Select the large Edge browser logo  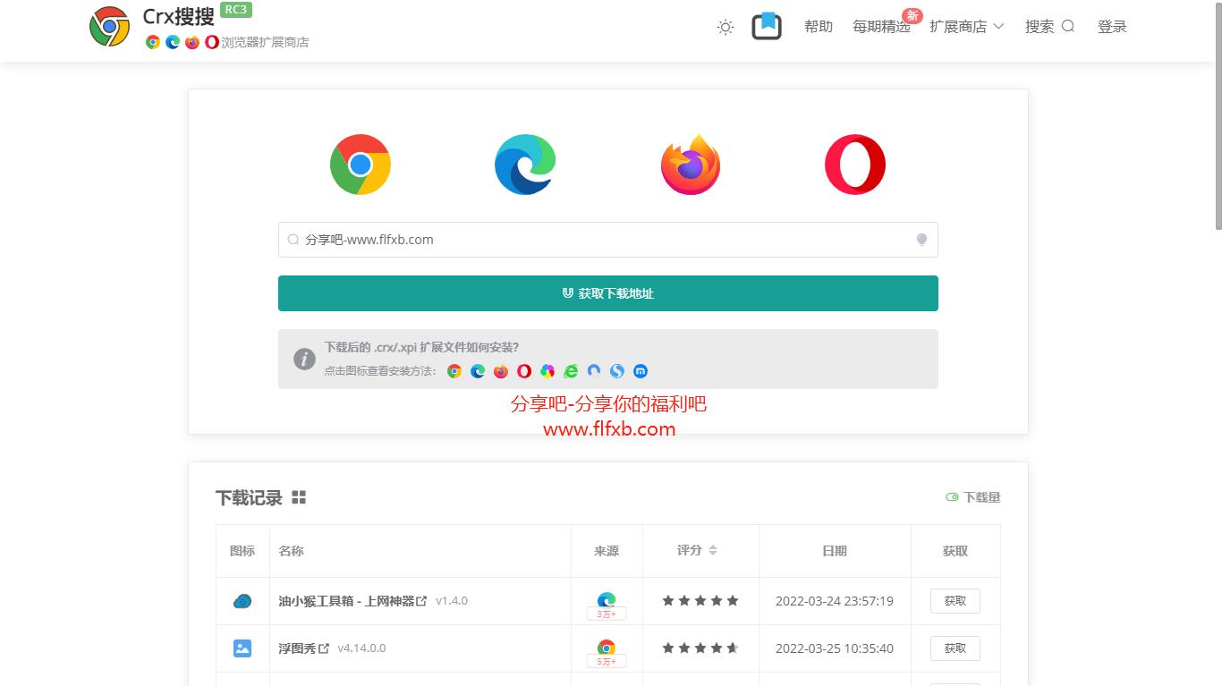coord(525,165)
